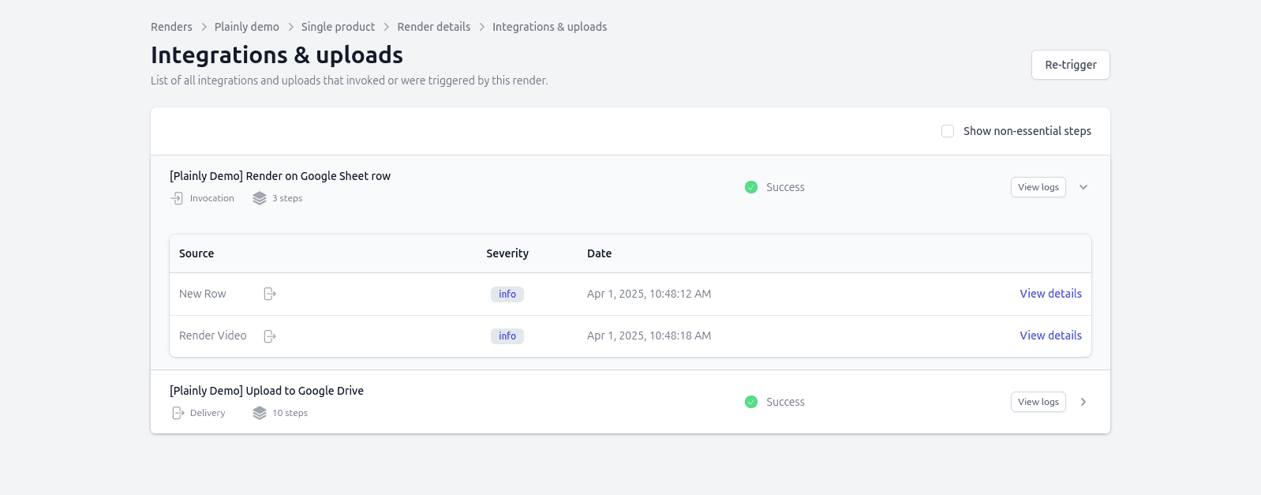Open Plainly demo breadcrumb item
This screenshot has height=495, width=1261.
pyautogui.click(x=246, y=27)
